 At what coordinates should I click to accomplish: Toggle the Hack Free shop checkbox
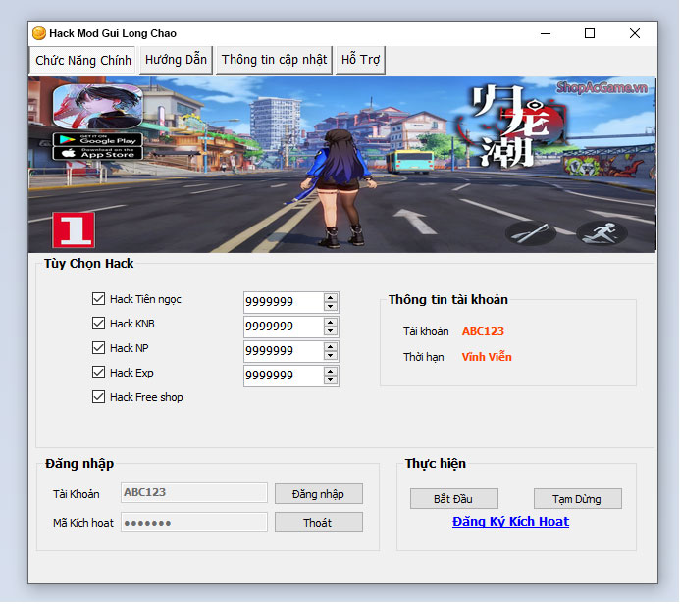pyautogui.click(x=98, y=397)
